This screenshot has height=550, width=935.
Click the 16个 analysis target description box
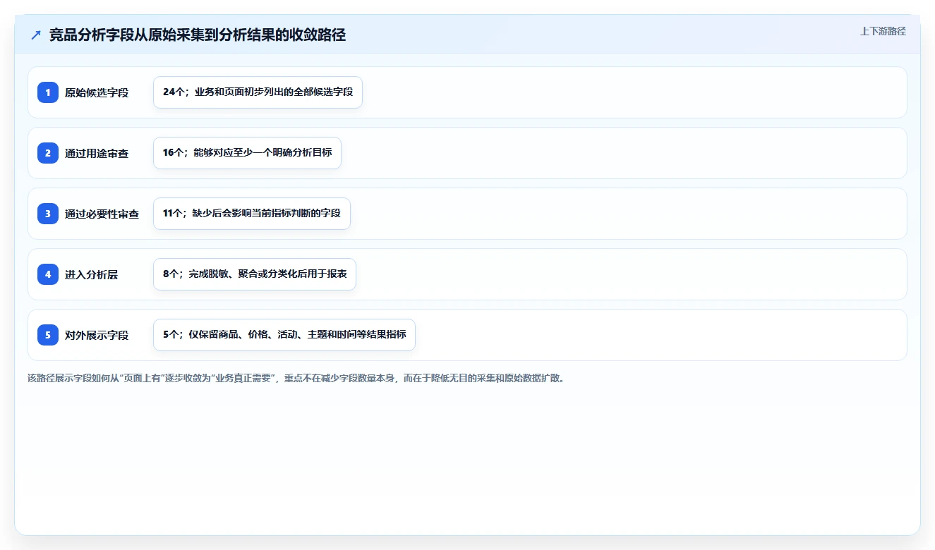[x=247, y=153]
